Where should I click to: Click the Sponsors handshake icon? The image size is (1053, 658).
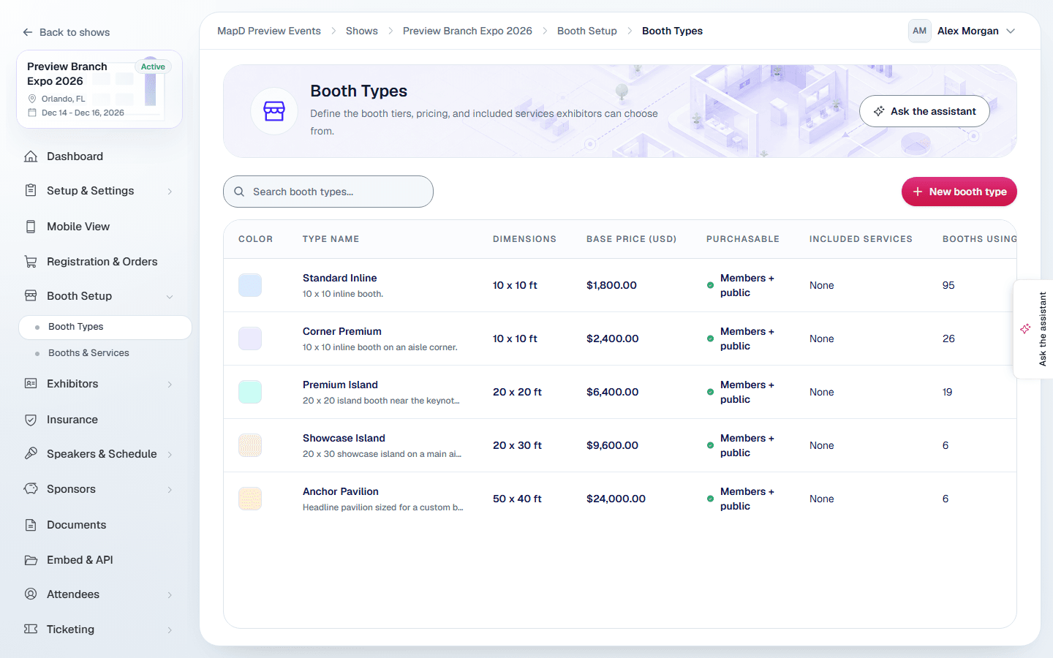click(31, 489)
